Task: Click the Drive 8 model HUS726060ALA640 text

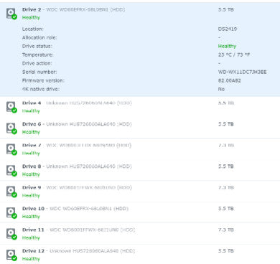Action: pos(89,166)
